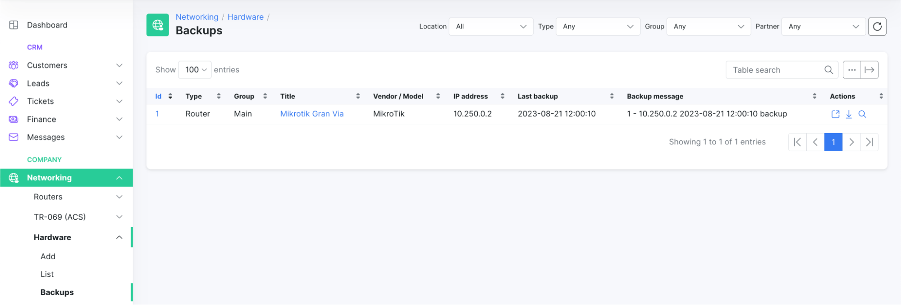Open Dashboard from the sidebar
The height and width of the screenshot is (305, 901).
coord(47,25)
